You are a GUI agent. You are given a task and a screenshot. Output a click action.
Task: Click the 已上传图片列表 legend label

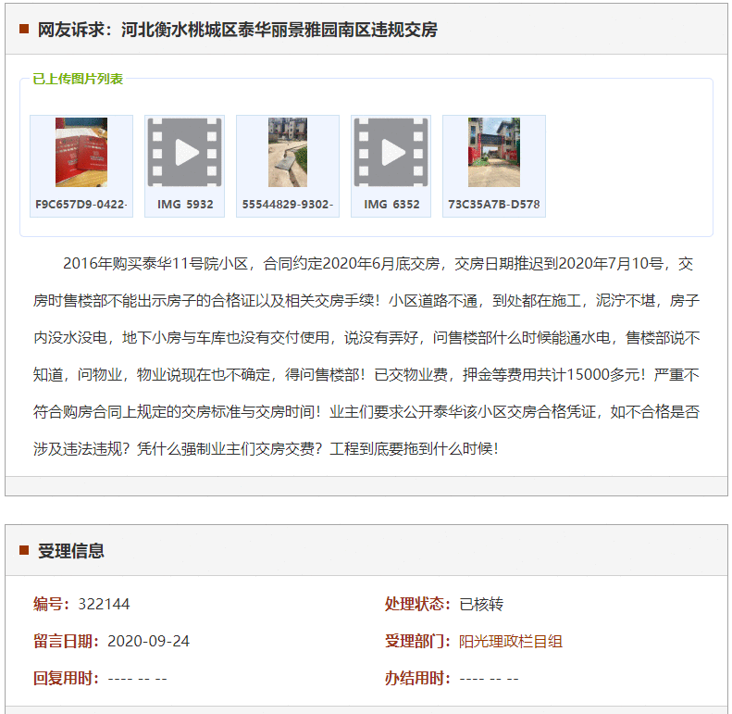[78, 79]
